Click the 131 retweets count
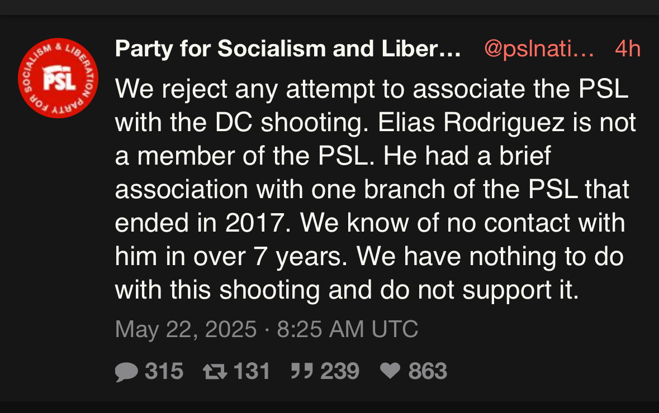 pyautogui.click(x=252, y=372)
